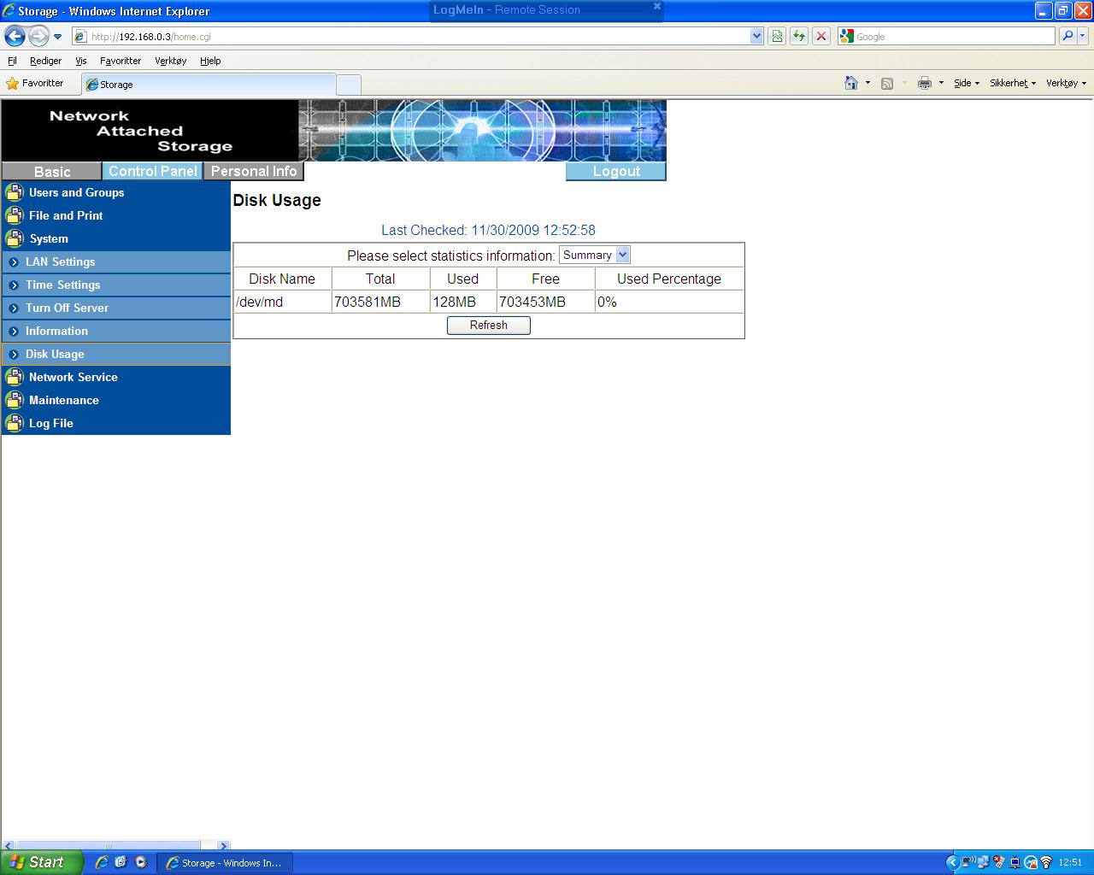Click the horizontal scrollbar left arrow
The height and width of the screenshot is (875, 1094).
tap(9, 846)
